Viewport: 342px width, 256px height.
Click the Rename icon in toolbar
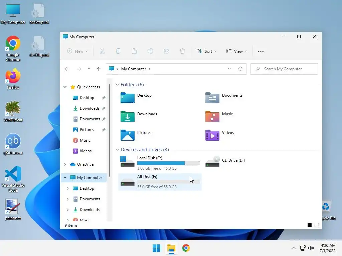(x=150, y=51)
